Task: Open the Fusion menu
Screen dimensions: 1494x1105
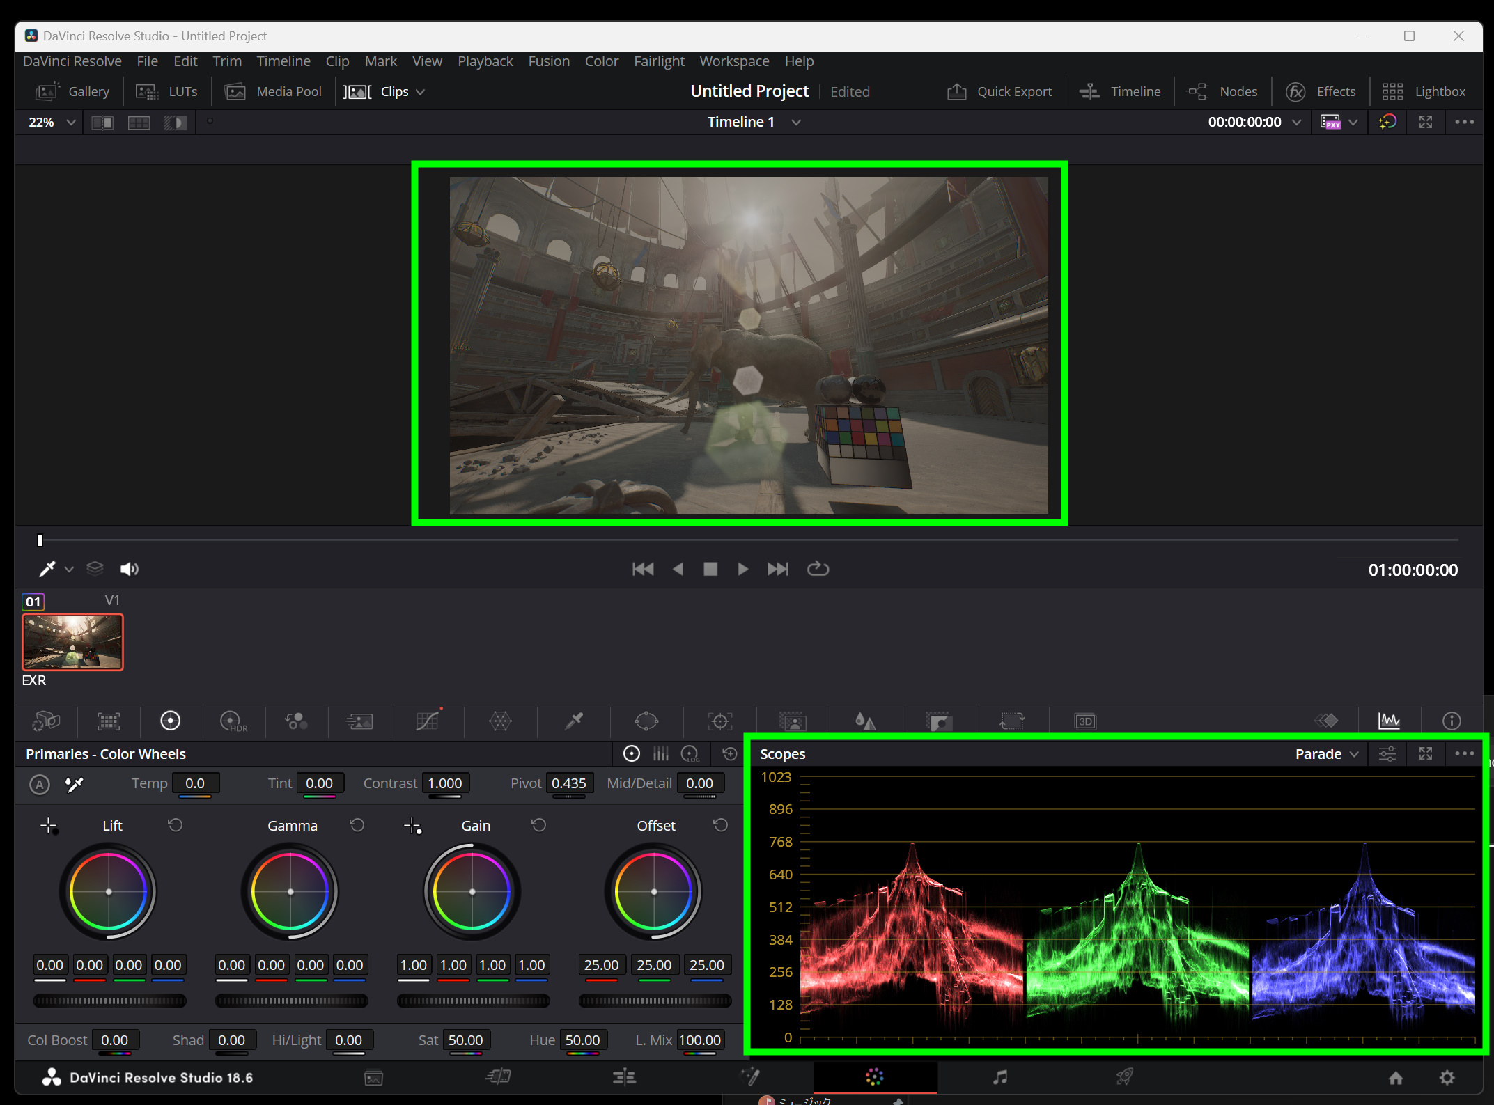Action: pyautogui.click(x=548, y=61)
